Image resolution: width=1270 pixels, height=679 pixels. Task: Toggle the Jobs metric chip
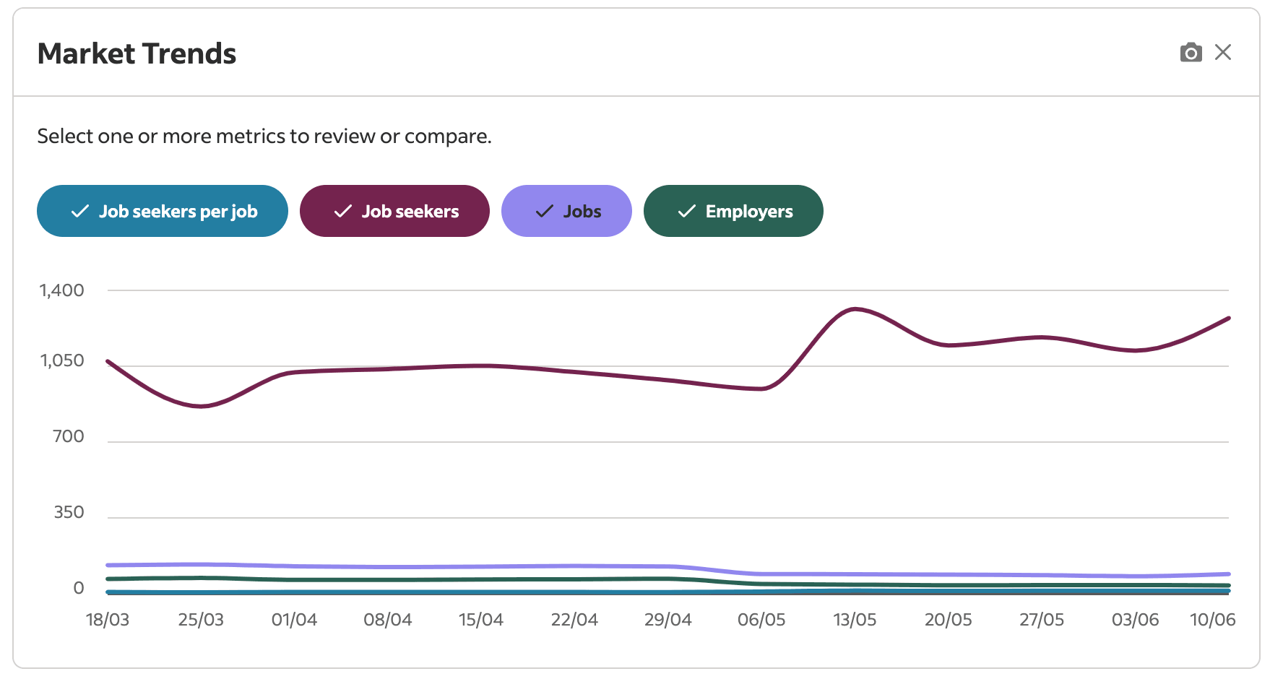[x=566, y=211]
